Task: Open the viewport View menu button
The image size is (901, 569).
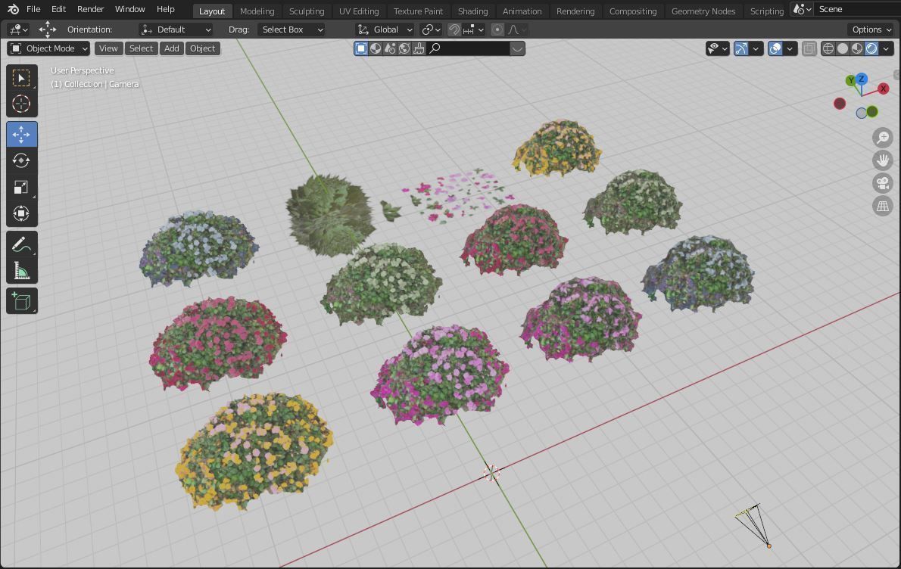Action: tap(108, 48)
